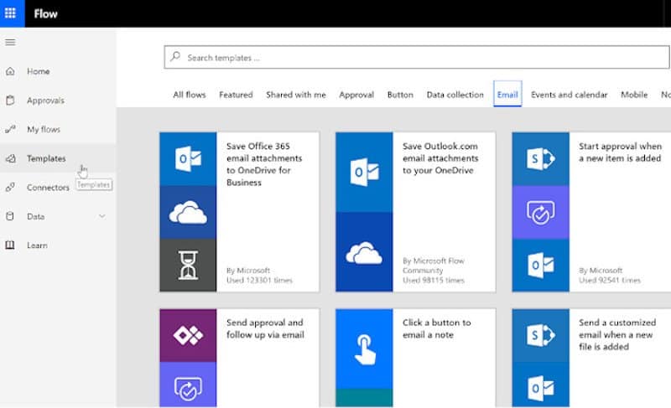Select the Button tab
Viewport: 671px width, 408px height.
[400, 95]
